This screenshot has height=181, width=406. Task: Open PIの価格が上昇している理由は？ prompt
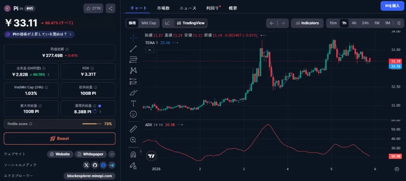(x=39, y=34)
